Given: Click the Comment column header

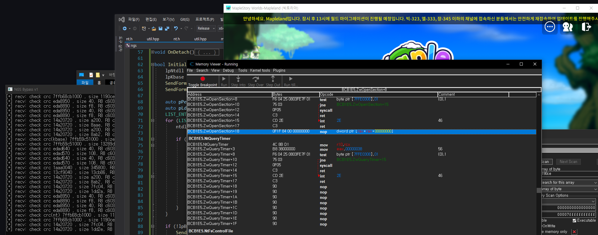Looking at the screenshot, I should click(473, 95).
